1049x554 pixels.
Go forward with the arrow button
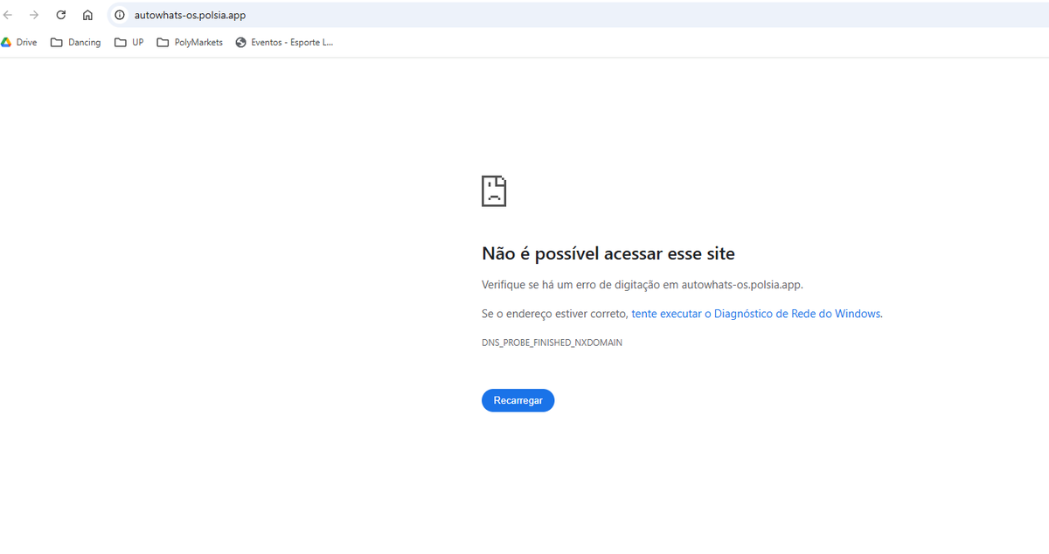pos(34,15)
